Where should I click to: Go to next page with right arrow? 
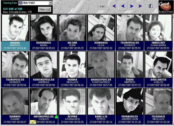coord(132,6)
